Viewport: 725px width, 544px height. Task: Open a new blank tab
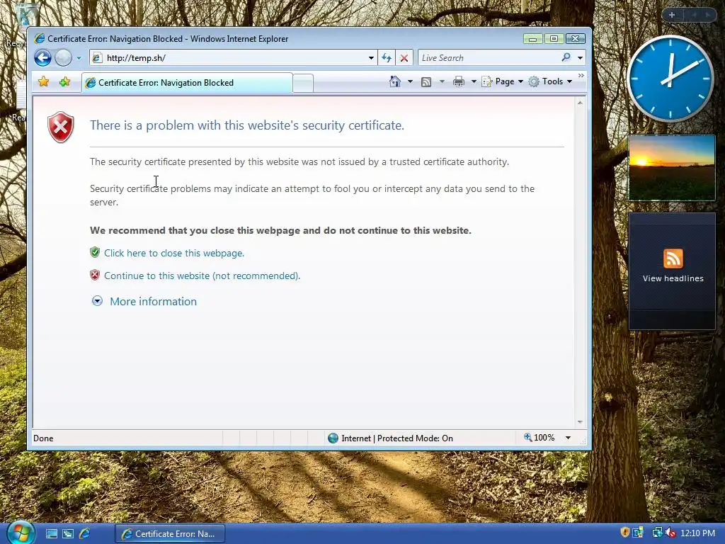pyautogui.click(x=303, y=84)
